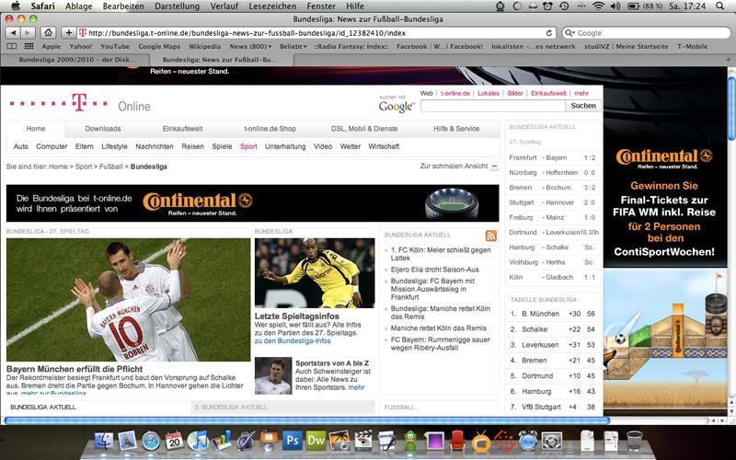
Task: Open the Einkaufswelt navigation tab
Action: [x=182, y=129]
